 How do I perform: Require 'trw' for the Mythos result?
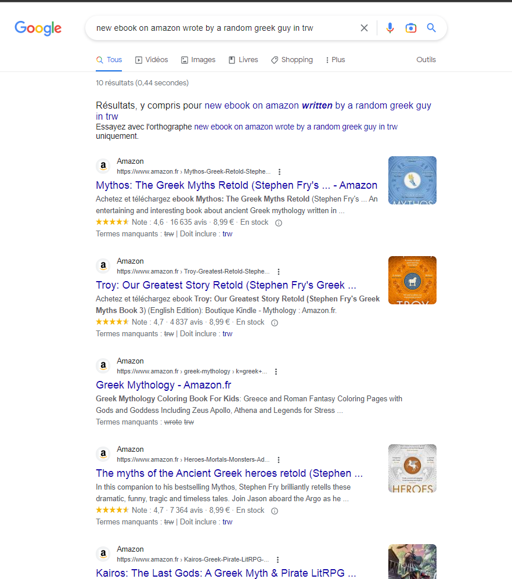pos(228,234)
